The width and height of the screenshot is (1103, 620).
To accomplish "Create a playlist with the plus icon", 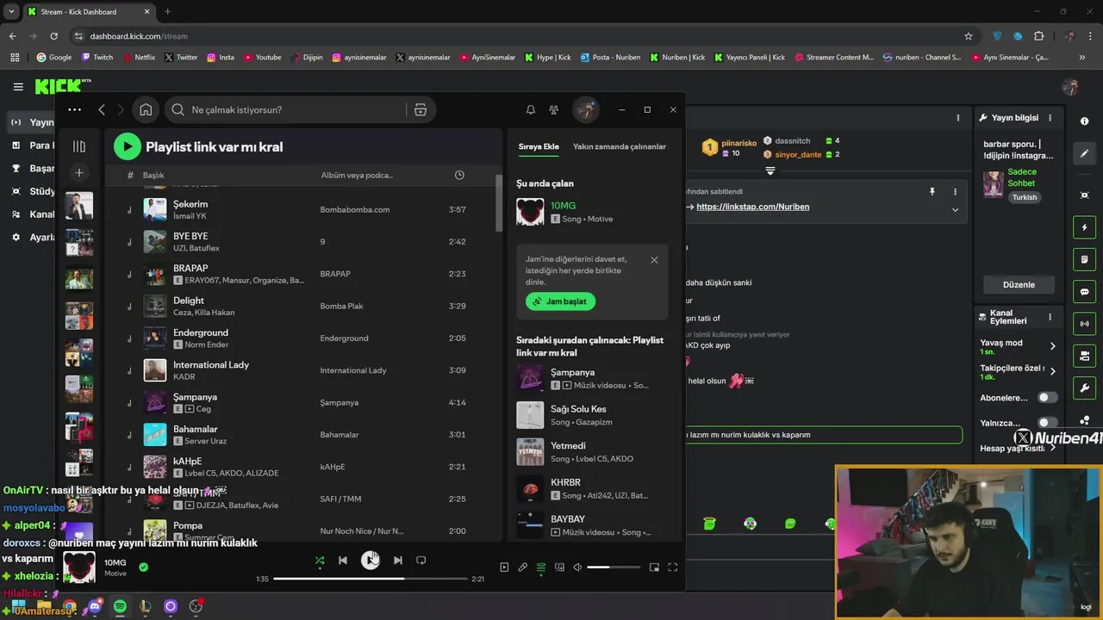I will click(x=79, y=173).
